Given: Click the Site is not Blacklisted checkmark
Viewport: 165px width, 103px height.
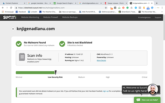Looking at the screenshot, I should (62, 44).
